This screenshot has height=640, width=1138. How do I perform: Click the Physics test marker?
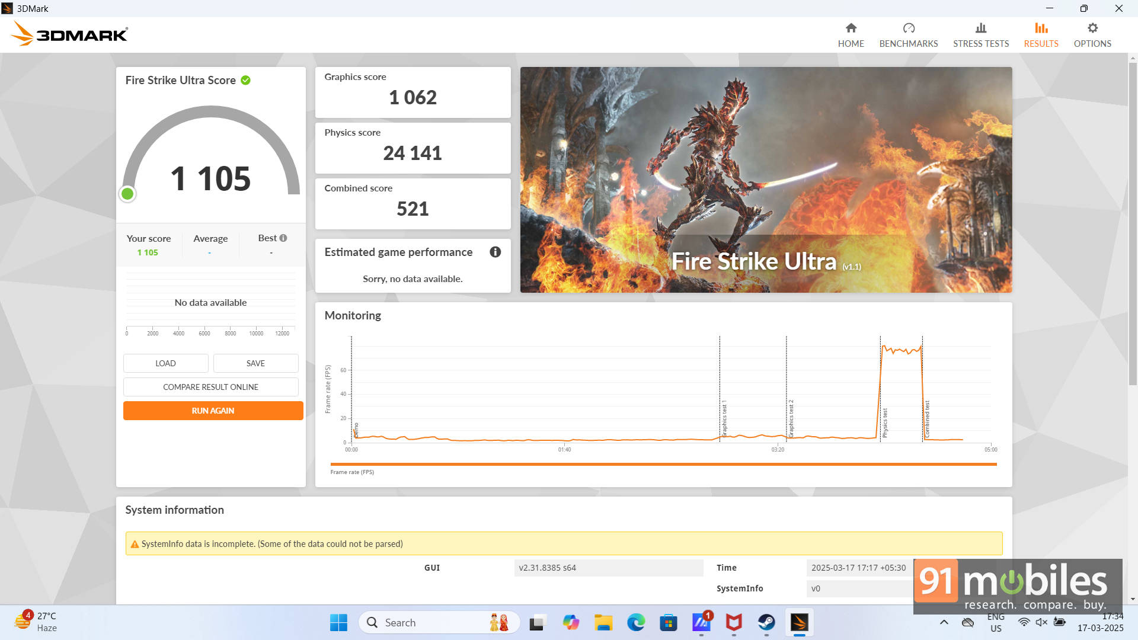tap(884, 423)
